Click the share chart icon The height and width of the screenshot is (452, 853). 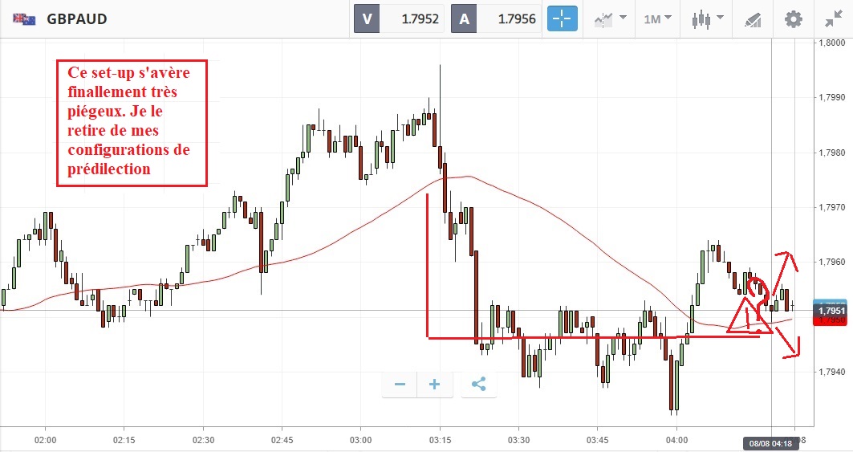click(x=479, y=385)
